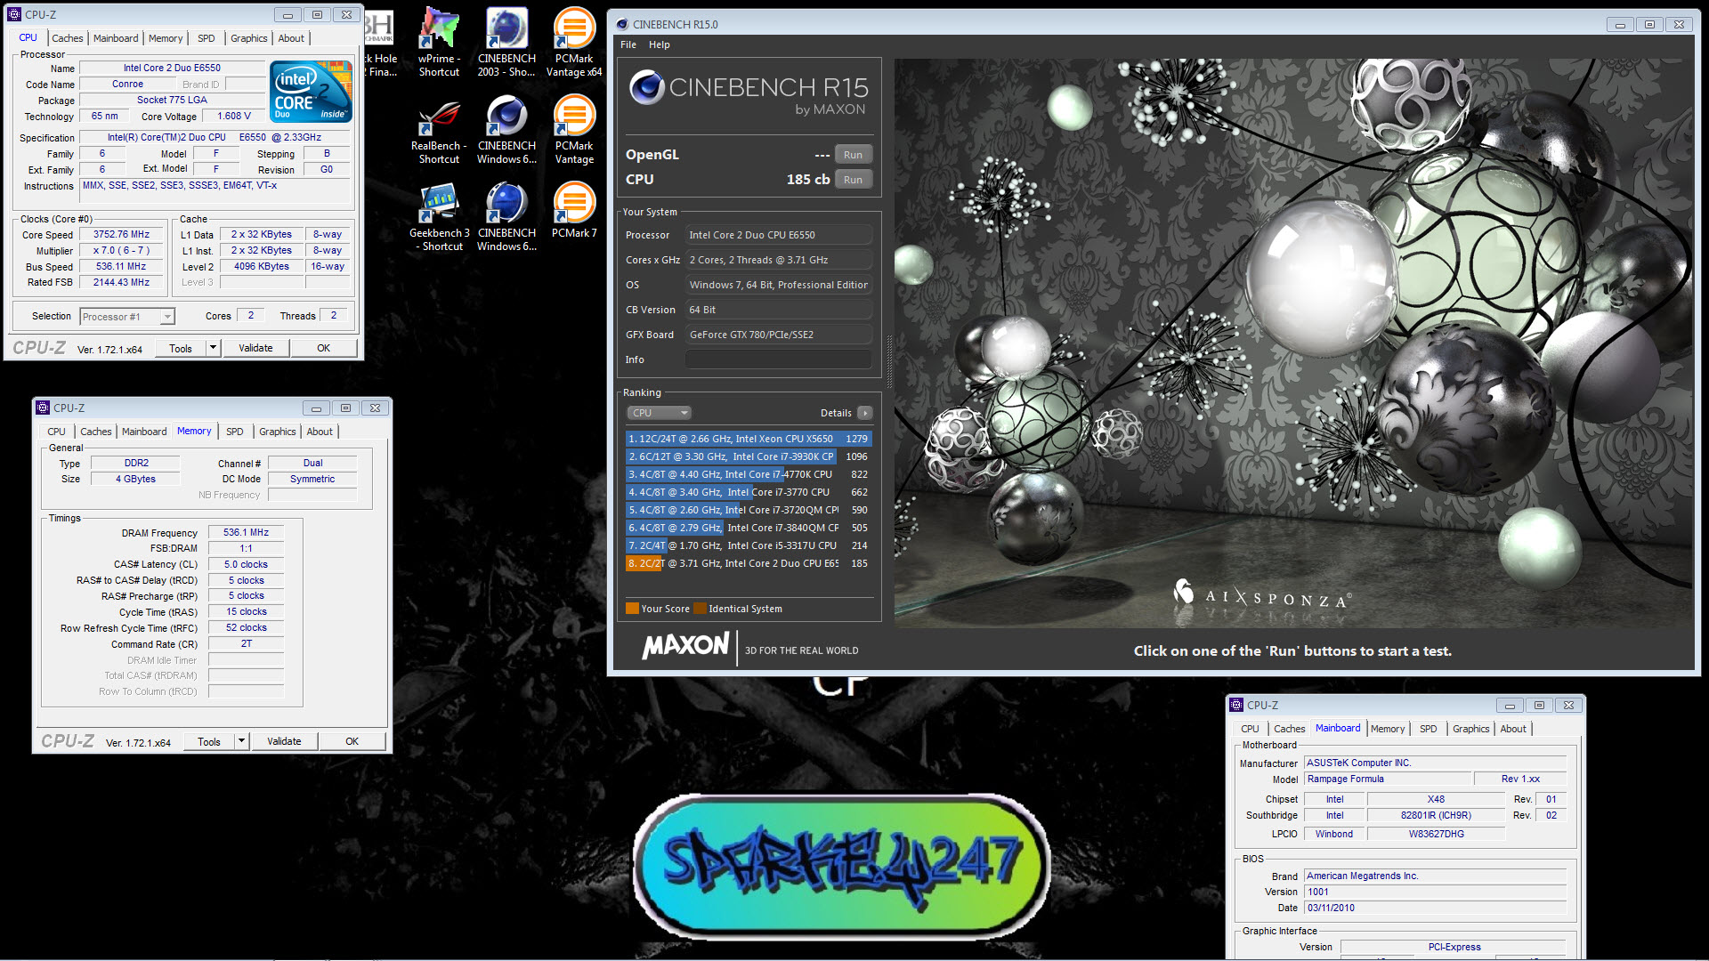Click orange Your Score legend swatch
The width and height of the screenshot is (1709, 961).
point(632,609)
